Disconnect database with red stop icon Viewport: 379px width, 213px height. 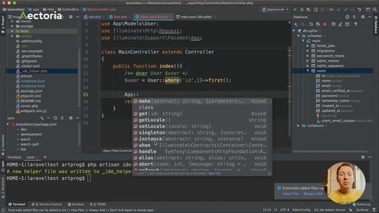(325, 24)
